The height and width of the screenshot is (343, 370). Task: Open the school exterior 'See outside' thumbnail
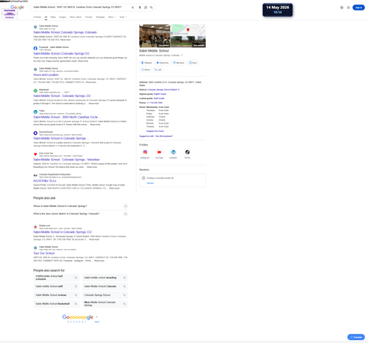pos(189,41)
